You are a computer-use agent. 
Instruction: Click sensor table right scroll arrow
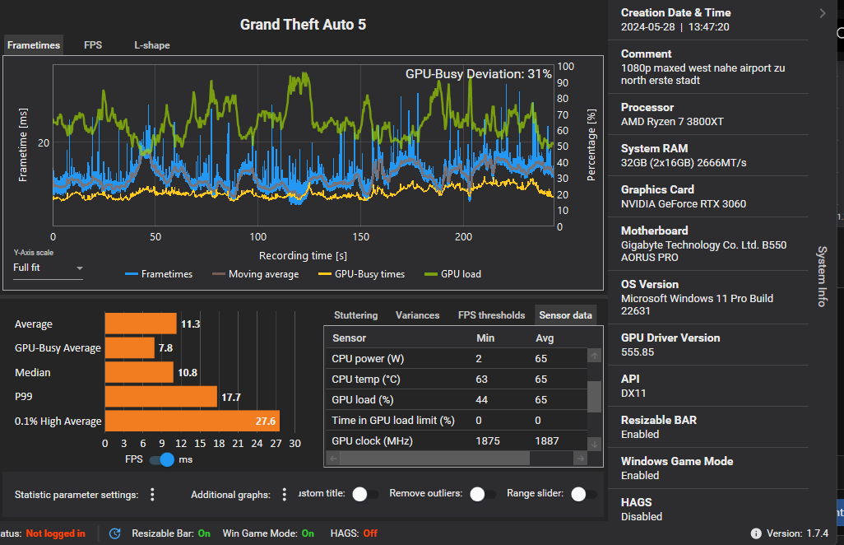580,459
